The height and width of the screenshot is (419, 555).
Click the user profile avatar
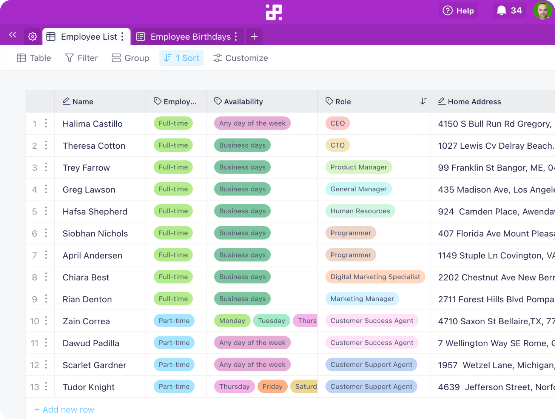tap(543, 11)
